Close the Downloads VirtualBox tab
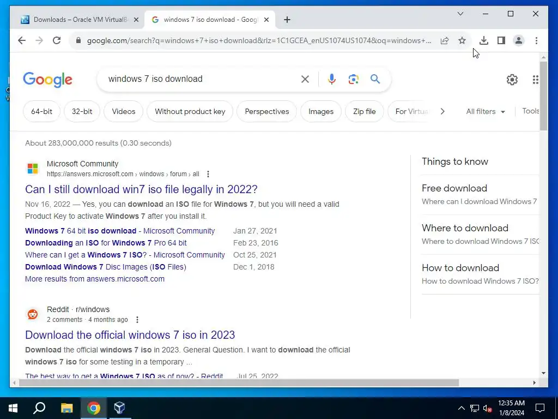Viewport: 558px width, 419px height. (x=136, y=20)
